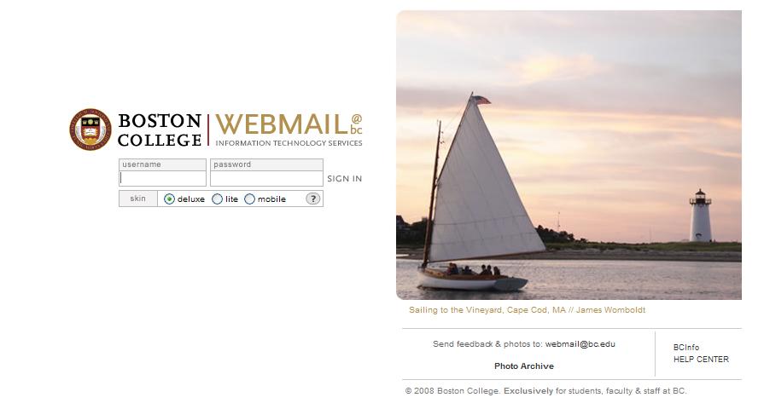The image size is (764, 409).
Task: Open the skin help question mark icon
Action: (x=313, y=199)
